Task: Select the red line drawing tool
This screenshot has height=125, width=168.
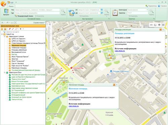Action: click(x=13, y=29)
